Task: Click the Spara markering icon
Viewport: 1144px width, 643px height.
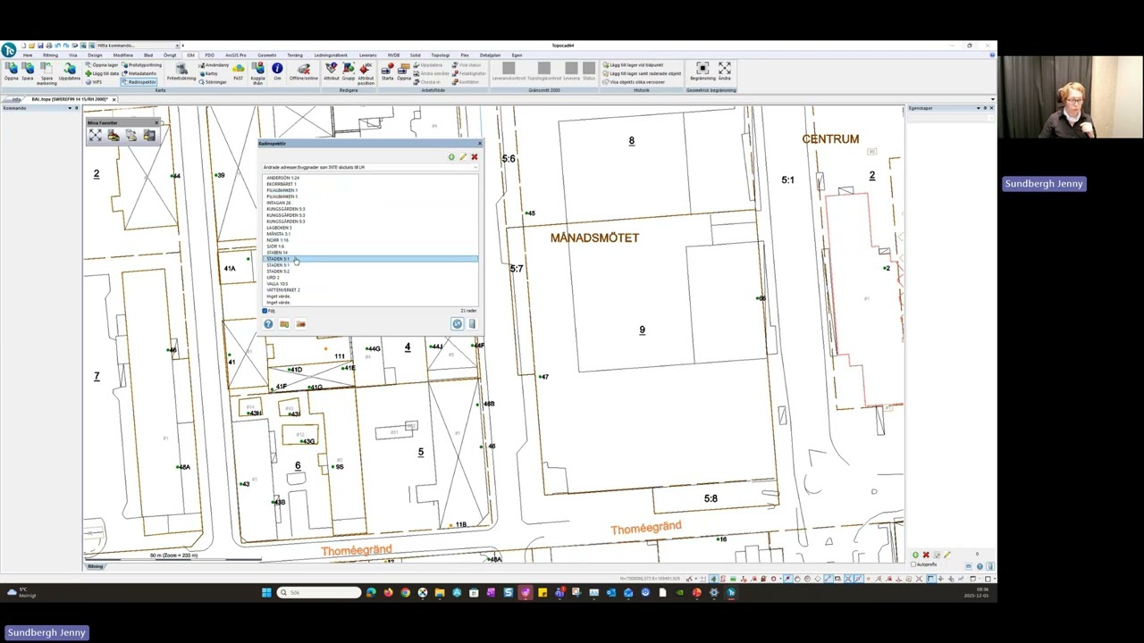Action: (x=46, y=71)
